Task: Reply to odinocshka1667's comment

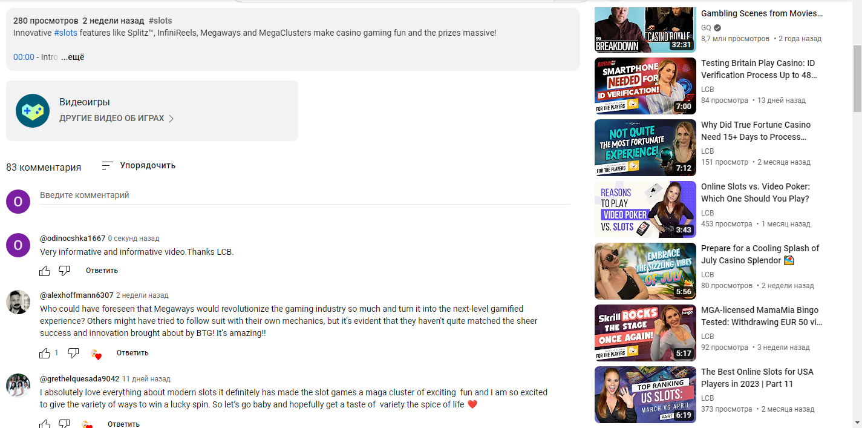Action: pyautogui.click(x=102, y=271)
